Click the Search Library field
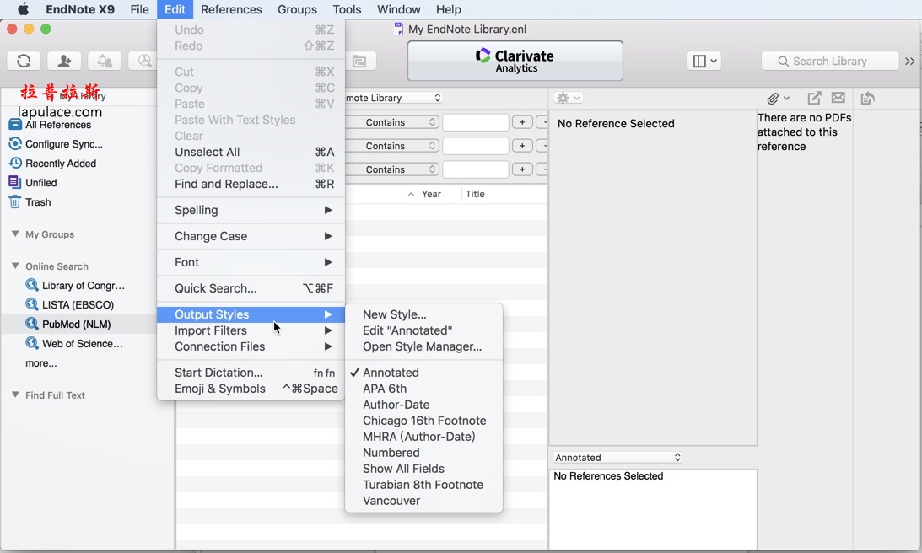This screenshot has height=553, width=922. (x=830, y=62)
